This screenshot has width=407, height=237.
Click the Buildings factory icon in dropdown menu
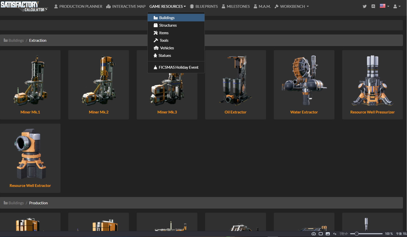click(156, 18)
